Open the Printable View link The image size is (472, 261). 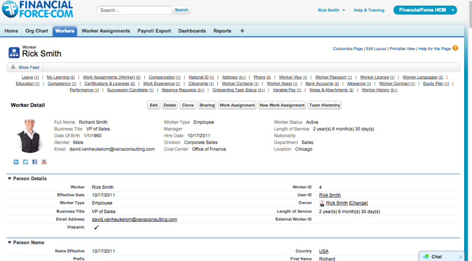coord(403,49)
